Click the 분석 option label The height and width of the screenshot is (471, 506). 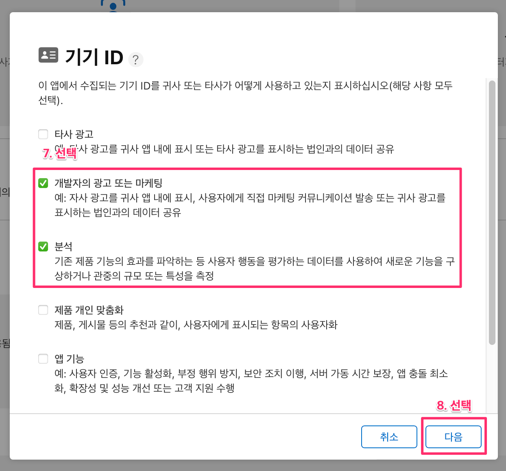63,246
